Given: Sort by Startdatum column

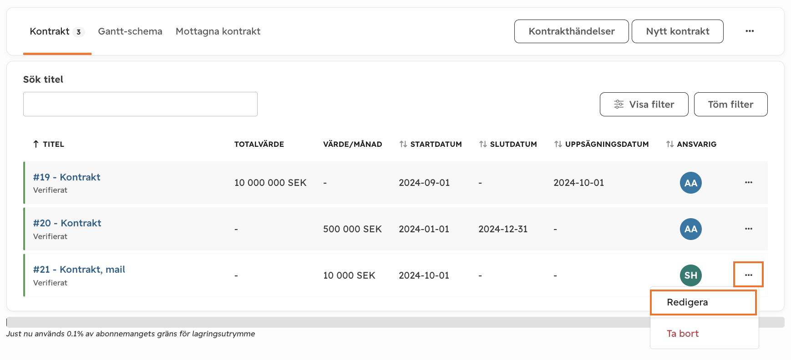Looking at the screenshot, I should pyautogui.click(x=431, y=144).
